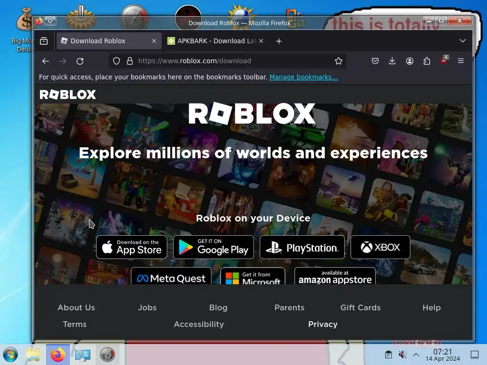Click the Firefox window menu icon in titlebar
This screenshot has height=365, width=487.
click(39, 21)
